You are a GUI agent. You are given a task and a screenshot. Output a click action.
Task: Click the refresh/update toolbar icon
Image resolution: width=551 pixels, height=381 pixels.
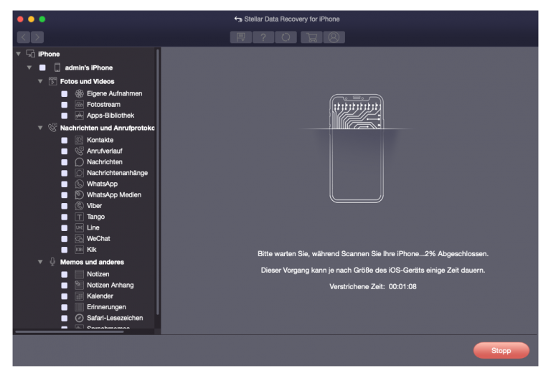[286, 37]
